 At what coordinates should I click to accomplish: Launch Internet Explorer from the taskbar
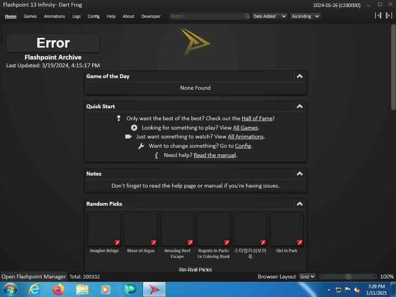pyautogui.click(x=34, y=289)
